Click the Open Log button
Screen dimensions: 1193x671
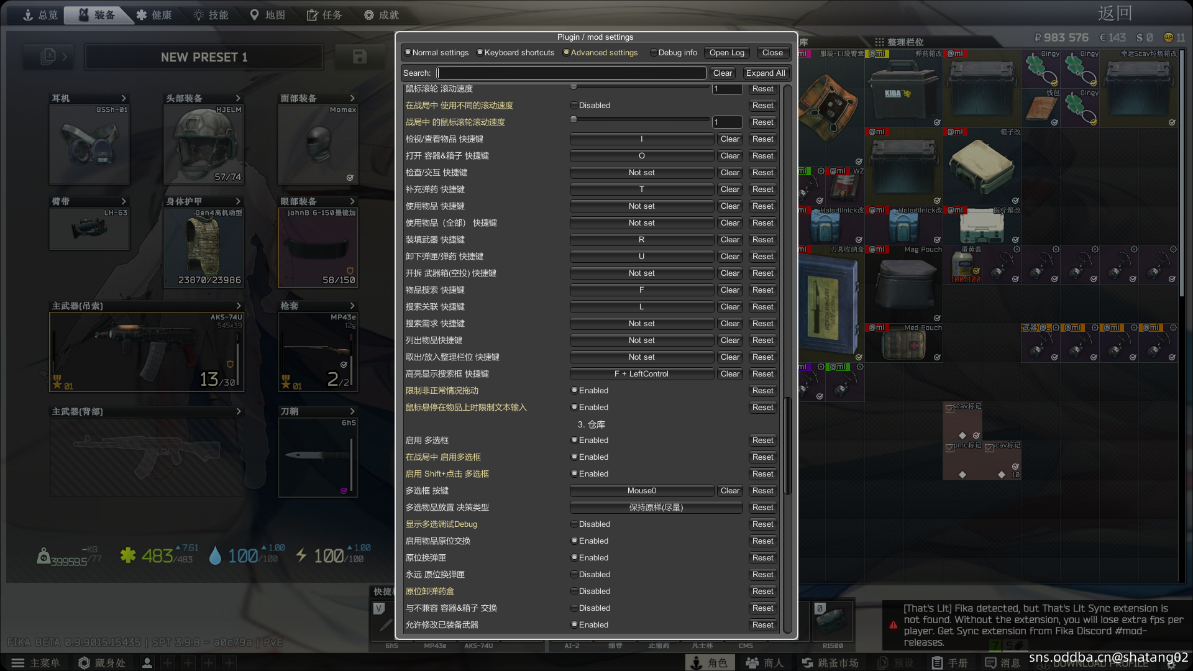coord(726,53)
